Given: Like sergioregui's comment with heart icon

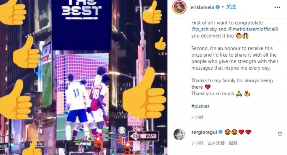Looking at the screenshot, I should click(x=280, y=134).
